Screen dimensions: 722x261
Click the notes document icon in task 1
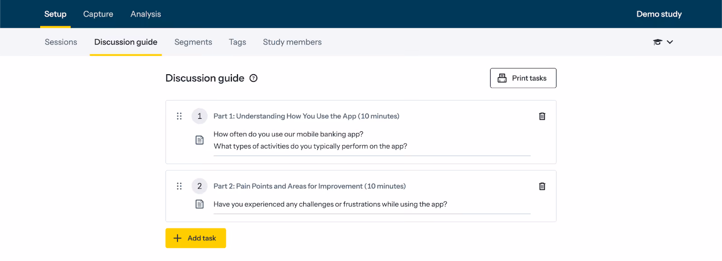(199, 140)
